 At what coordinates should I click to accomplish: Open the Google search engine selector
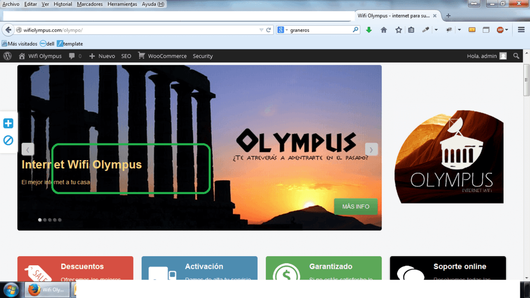(282, 30)
